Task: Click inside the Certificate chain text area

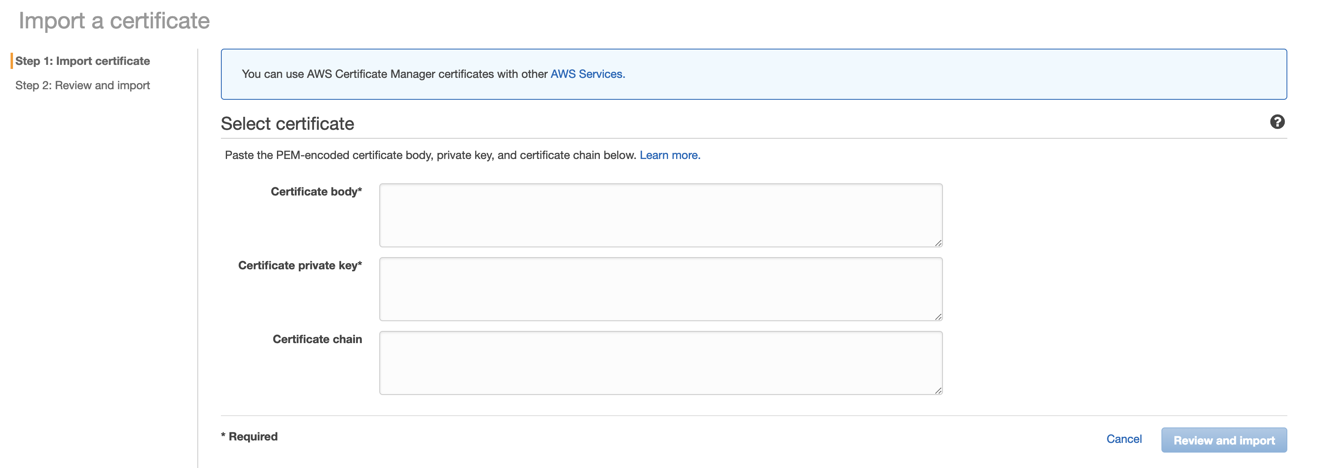Action: tap(660, 363)
